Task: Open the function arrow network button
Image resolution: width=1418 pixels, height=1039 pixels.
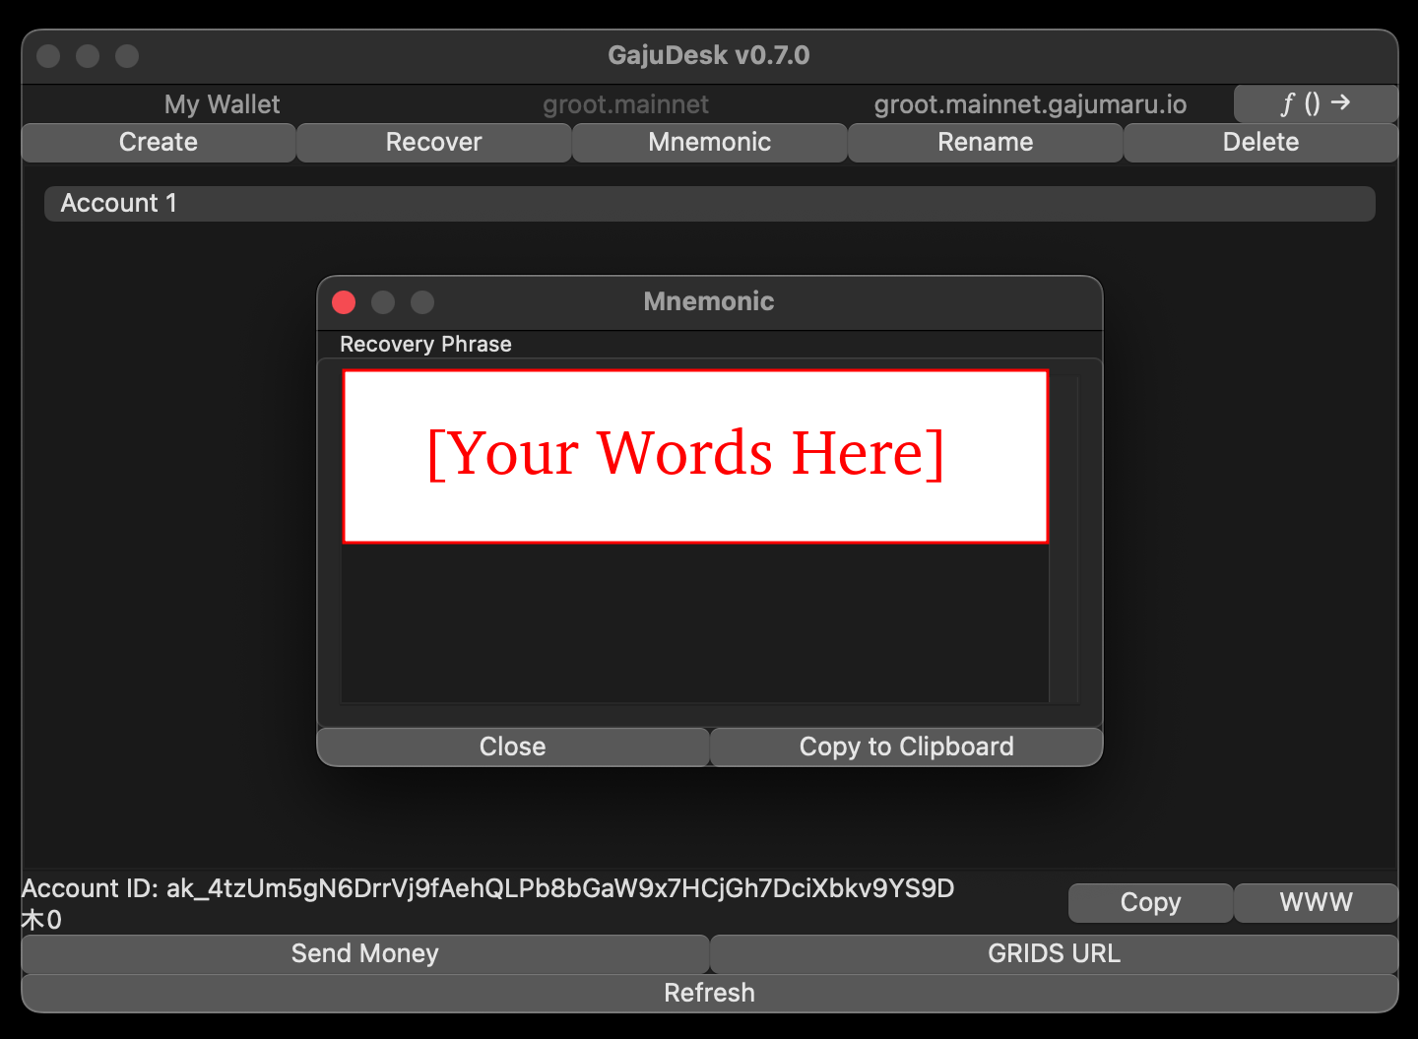Action: tap(1315, 103)
